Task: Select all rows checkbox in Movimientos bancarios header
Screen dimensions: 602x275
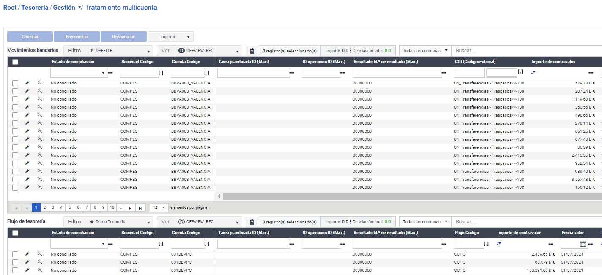Action: tap(15, 62)
